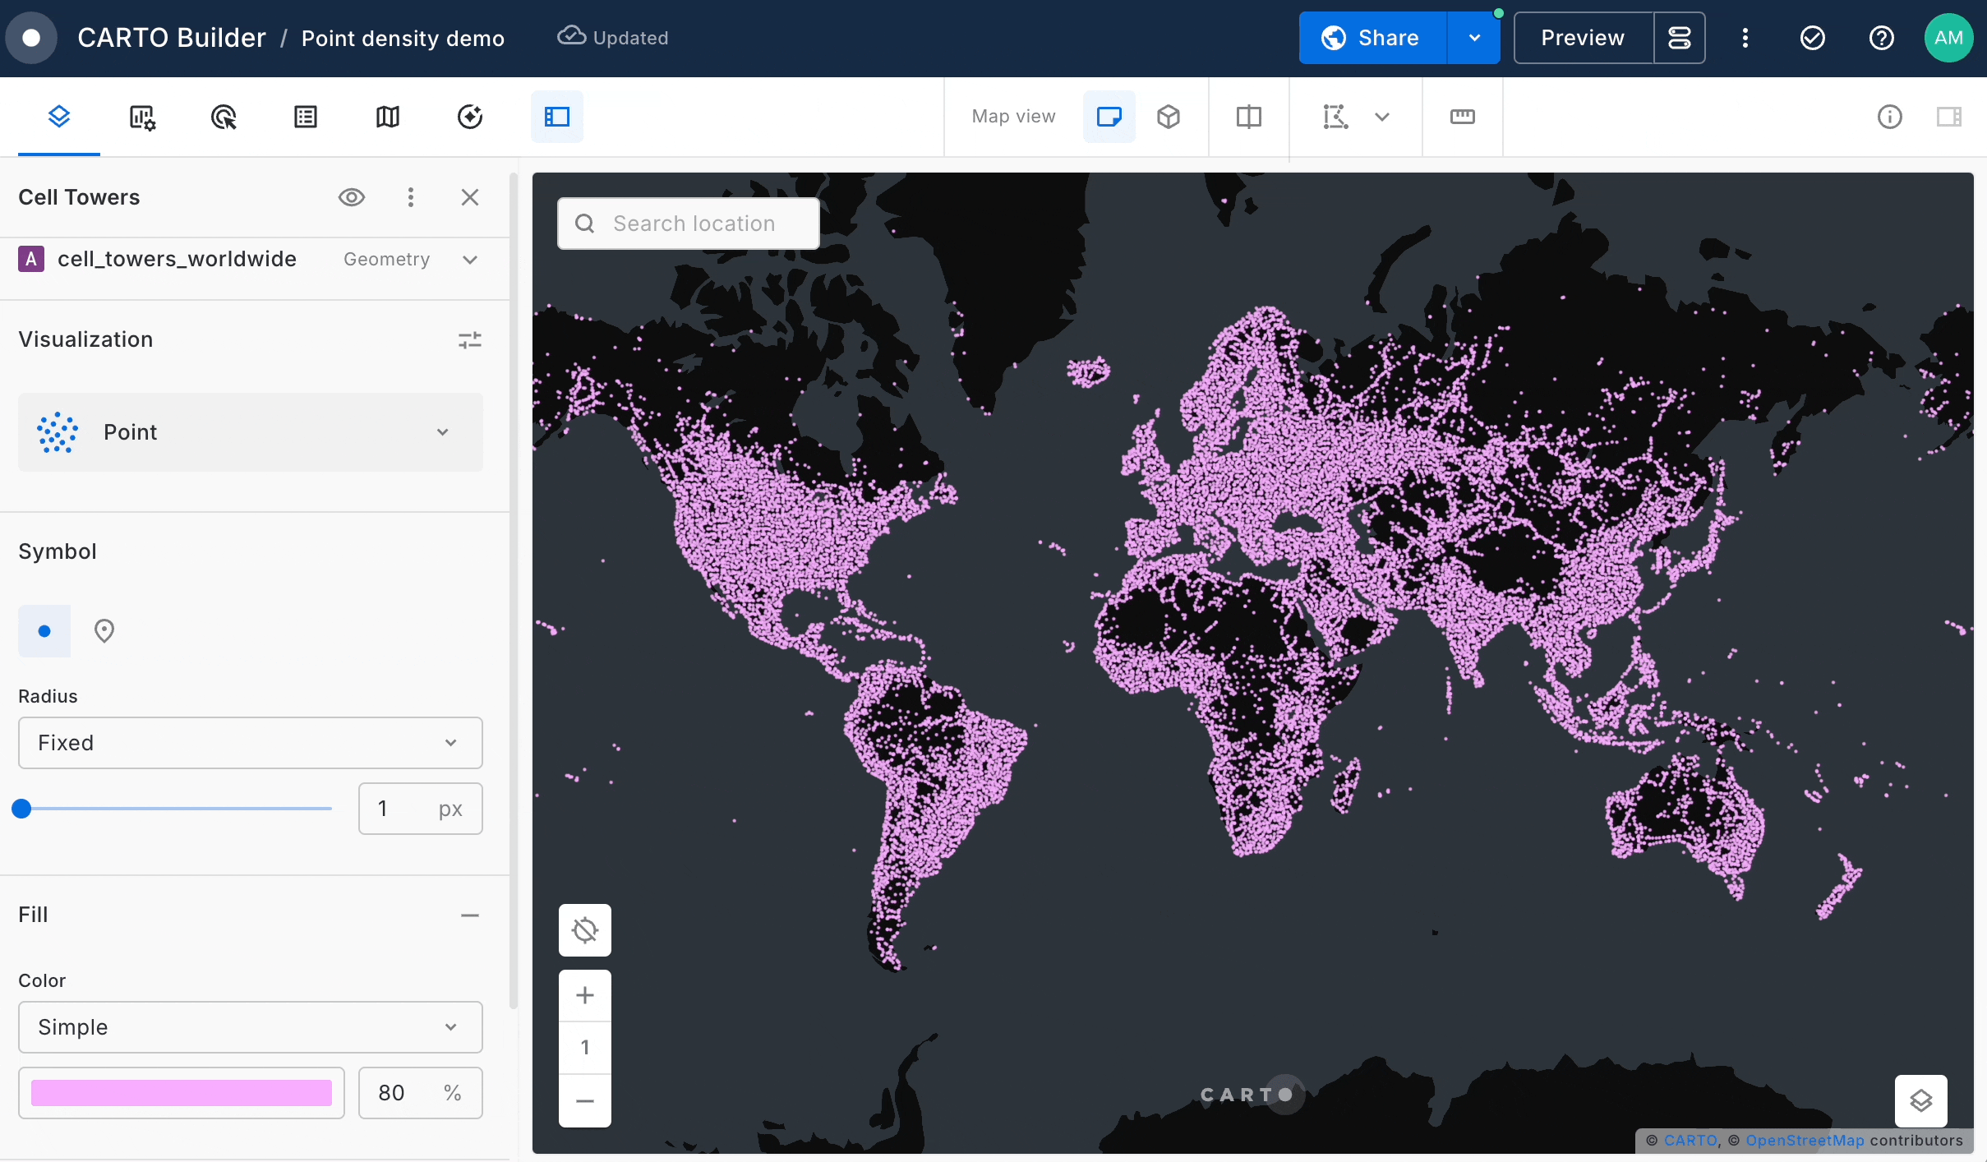The image size is (1987, 1162).
Task: Open the Share options dropdown arrow
Action: tap(1474, 38)
